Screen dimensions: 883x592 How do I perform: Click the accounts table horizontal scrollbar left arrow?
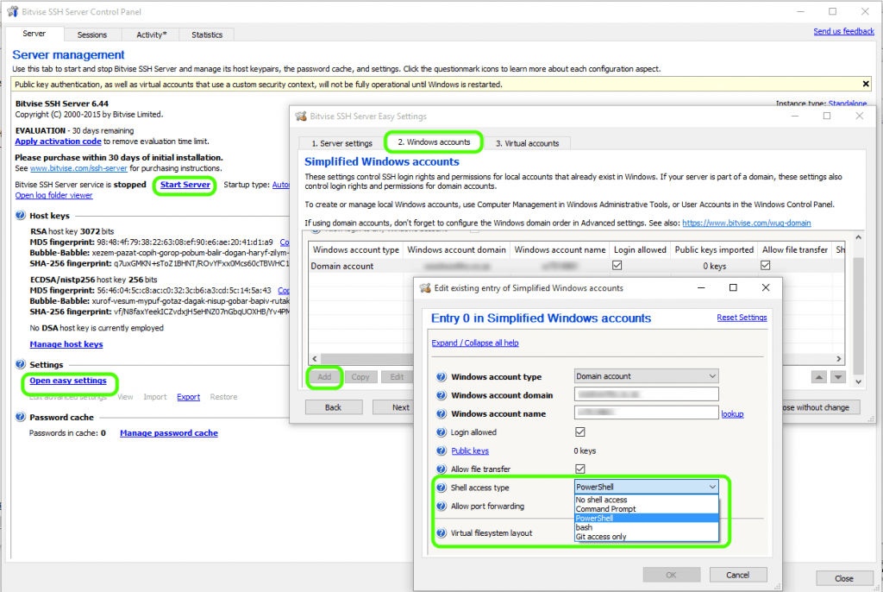315,359
